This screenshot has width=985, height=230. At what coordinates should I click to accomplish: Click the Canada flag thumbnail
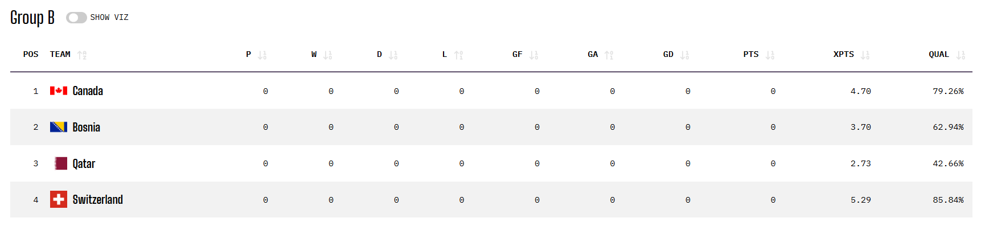pos(59,91)
